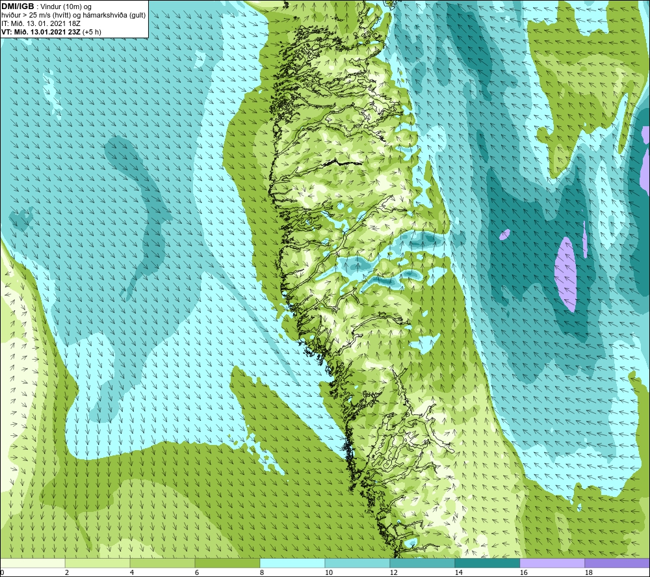Click the 'DMI/IGB' title in the info box
Viewport: 650px width, 577px height.
pyautogui.click(x=18, y=7)
